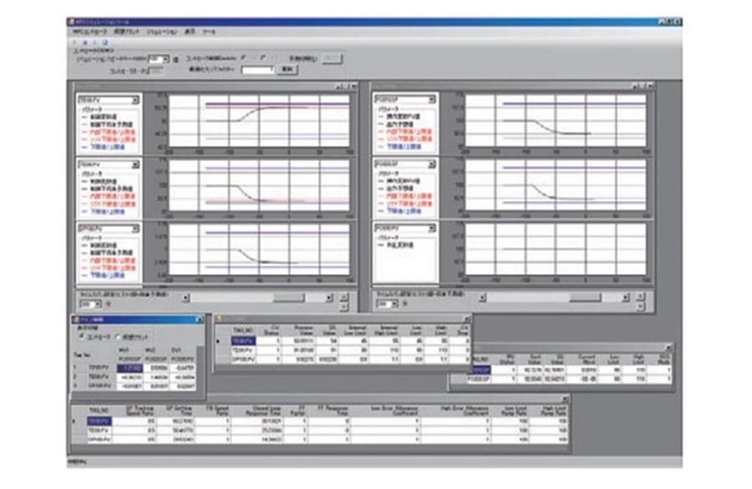
Task: Click the grayed button at the top bar's right end
Action: (x=332, y=59)
